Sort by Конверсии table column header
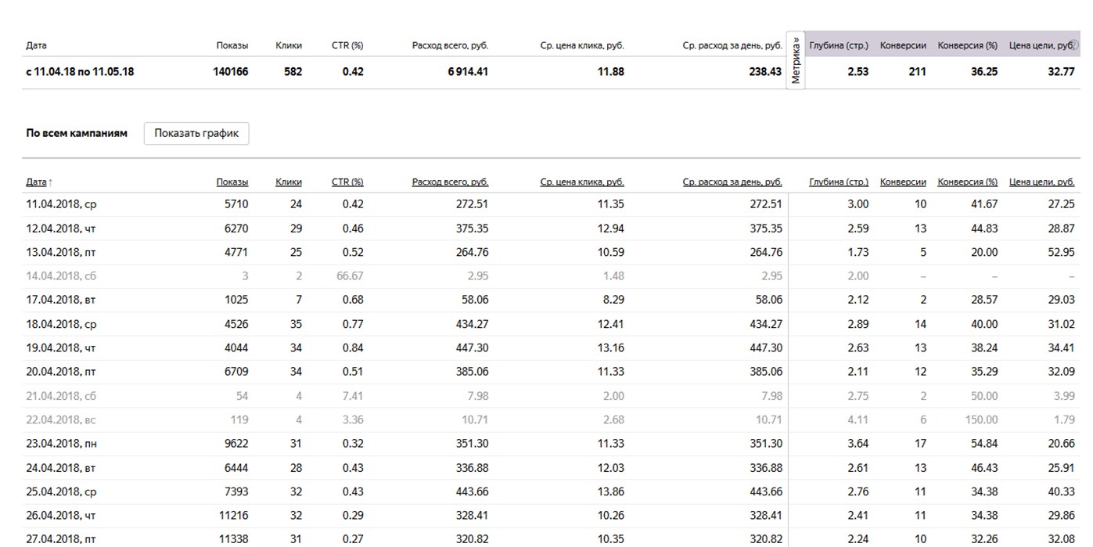Image resolution: width=1093 pixels, height=547 pixels. click(x=903, y=182)
